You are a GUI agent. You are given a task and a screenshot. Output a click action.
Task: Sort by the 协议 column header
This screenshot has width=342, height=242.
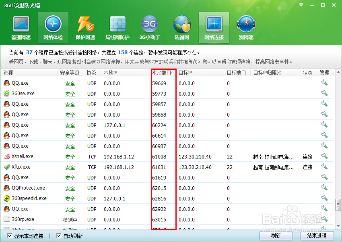click(92, 73)
